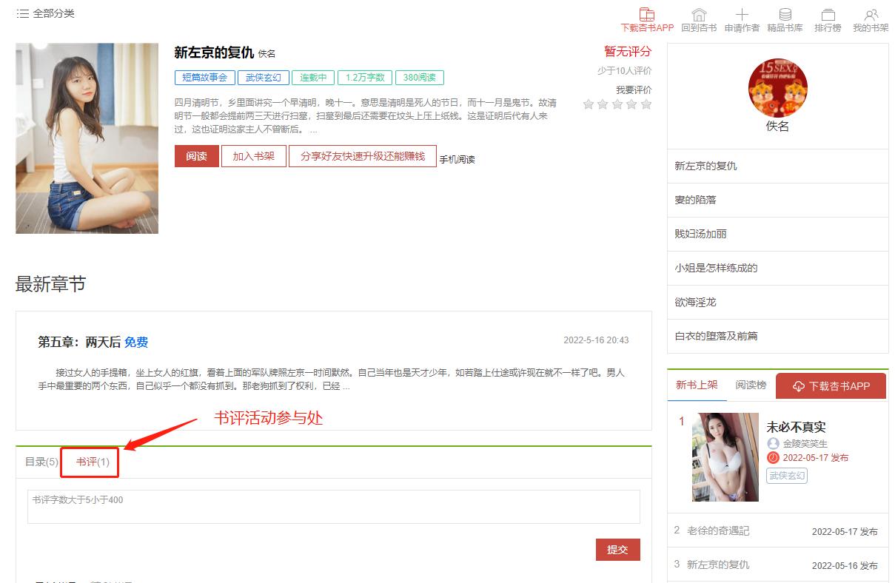Click inside the book review text box
Image resolution: width=895 pixels, height=583 pixels.
click(333, 507)
